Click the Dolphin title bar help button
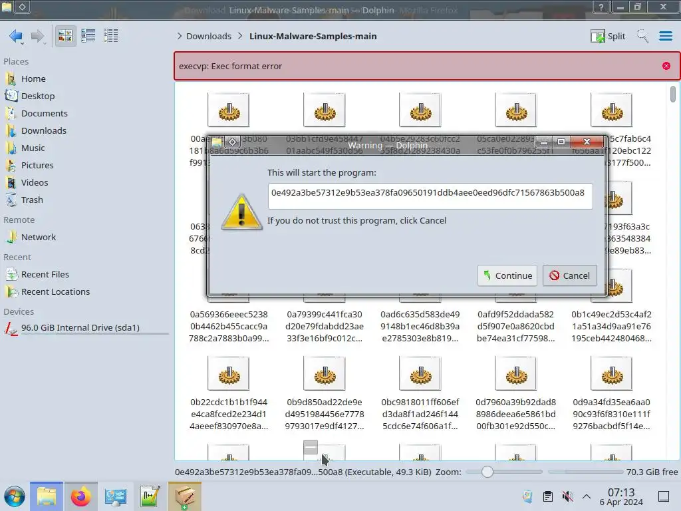 point(601,7)
